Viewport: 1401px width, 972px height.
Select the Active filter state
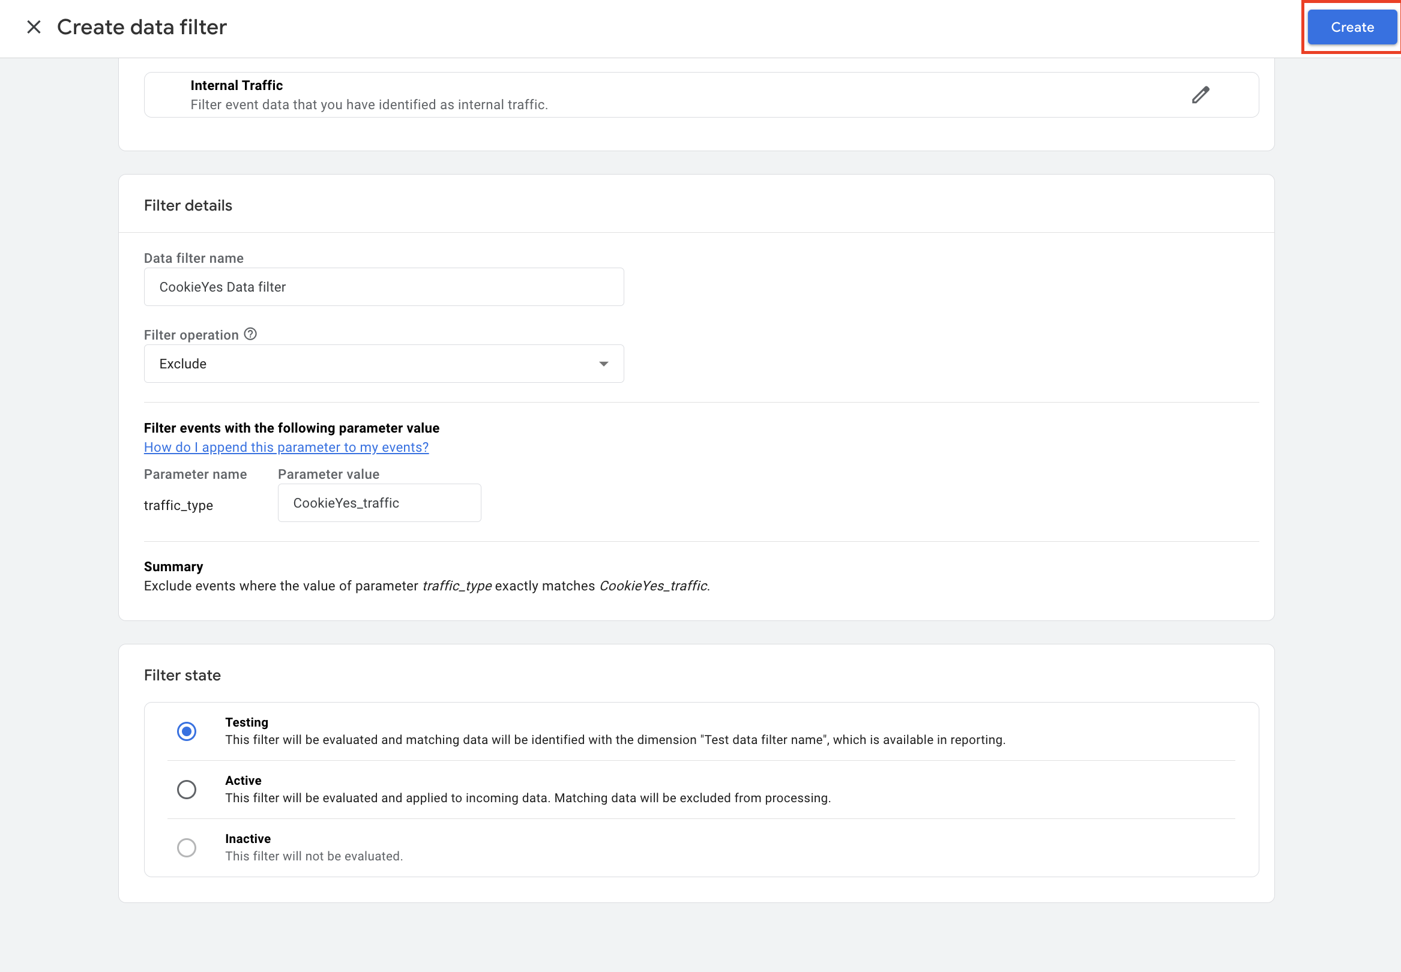coord(187,789)
